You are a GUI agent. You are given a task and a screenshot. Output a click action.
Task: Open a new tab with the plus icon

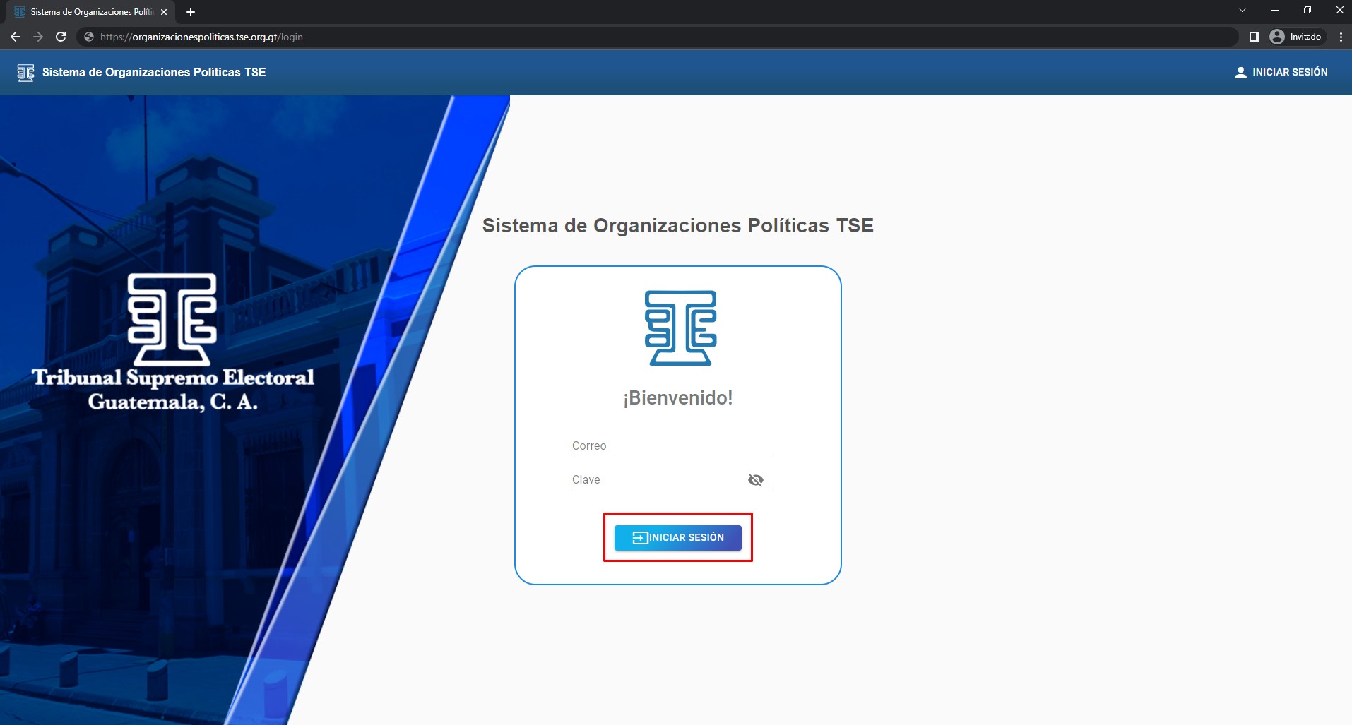tap(191, 12)
